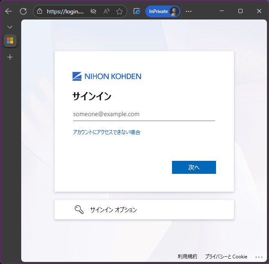
Task: Open 利用規約 link
Action: click(x=187, y=256)
